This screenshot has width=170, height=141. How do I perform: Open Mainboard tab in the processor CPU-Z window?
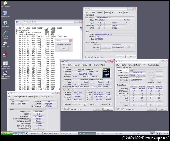pos(77,65)
